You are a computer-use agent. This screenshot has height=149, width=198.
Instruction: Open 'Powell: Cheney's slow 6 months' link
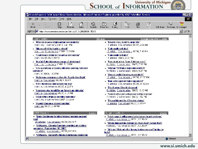[53, 103]
